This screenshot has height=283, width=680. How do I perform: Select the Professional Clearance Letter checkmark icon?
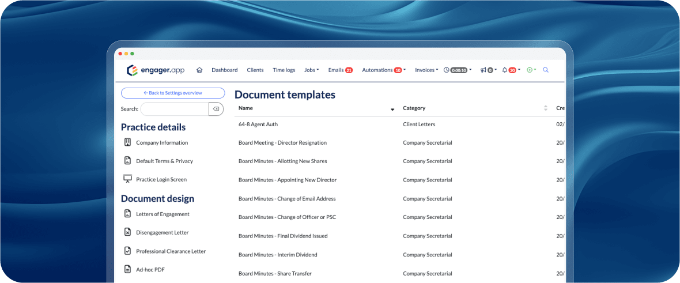tap(128, 251)
